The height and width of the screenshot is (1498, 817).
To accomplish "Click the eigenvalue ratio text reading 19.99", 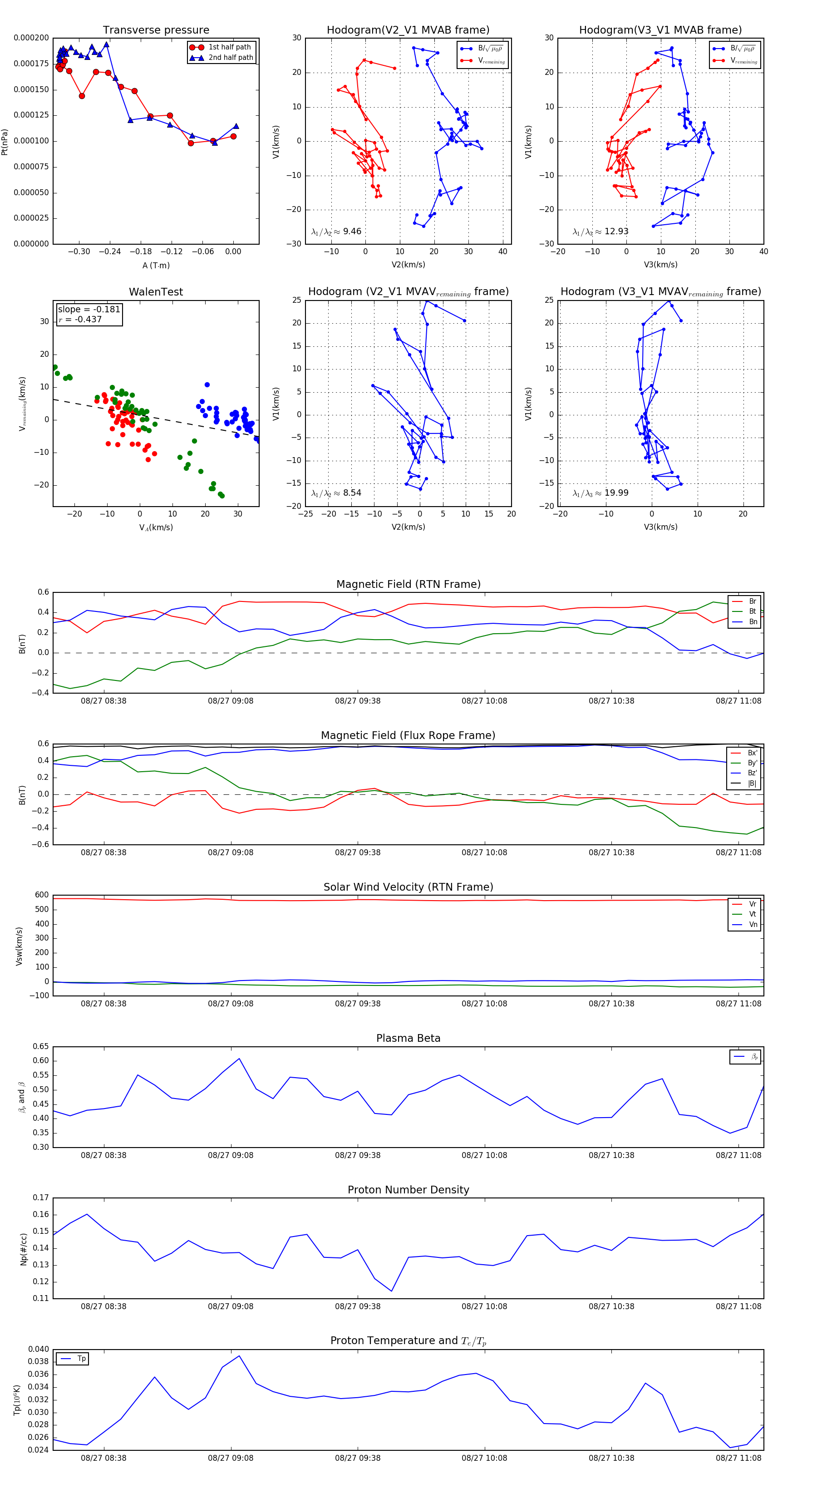I will [x=600, y=493].
